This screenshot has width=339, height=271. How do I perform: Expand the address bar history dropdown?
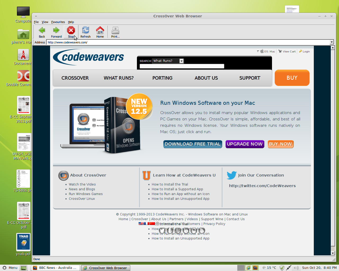point(332,42)
